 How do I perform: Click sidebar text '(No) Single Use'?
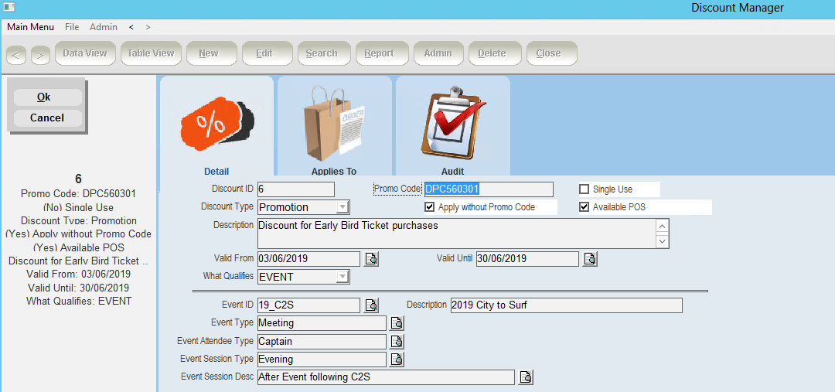click(78, 207)
